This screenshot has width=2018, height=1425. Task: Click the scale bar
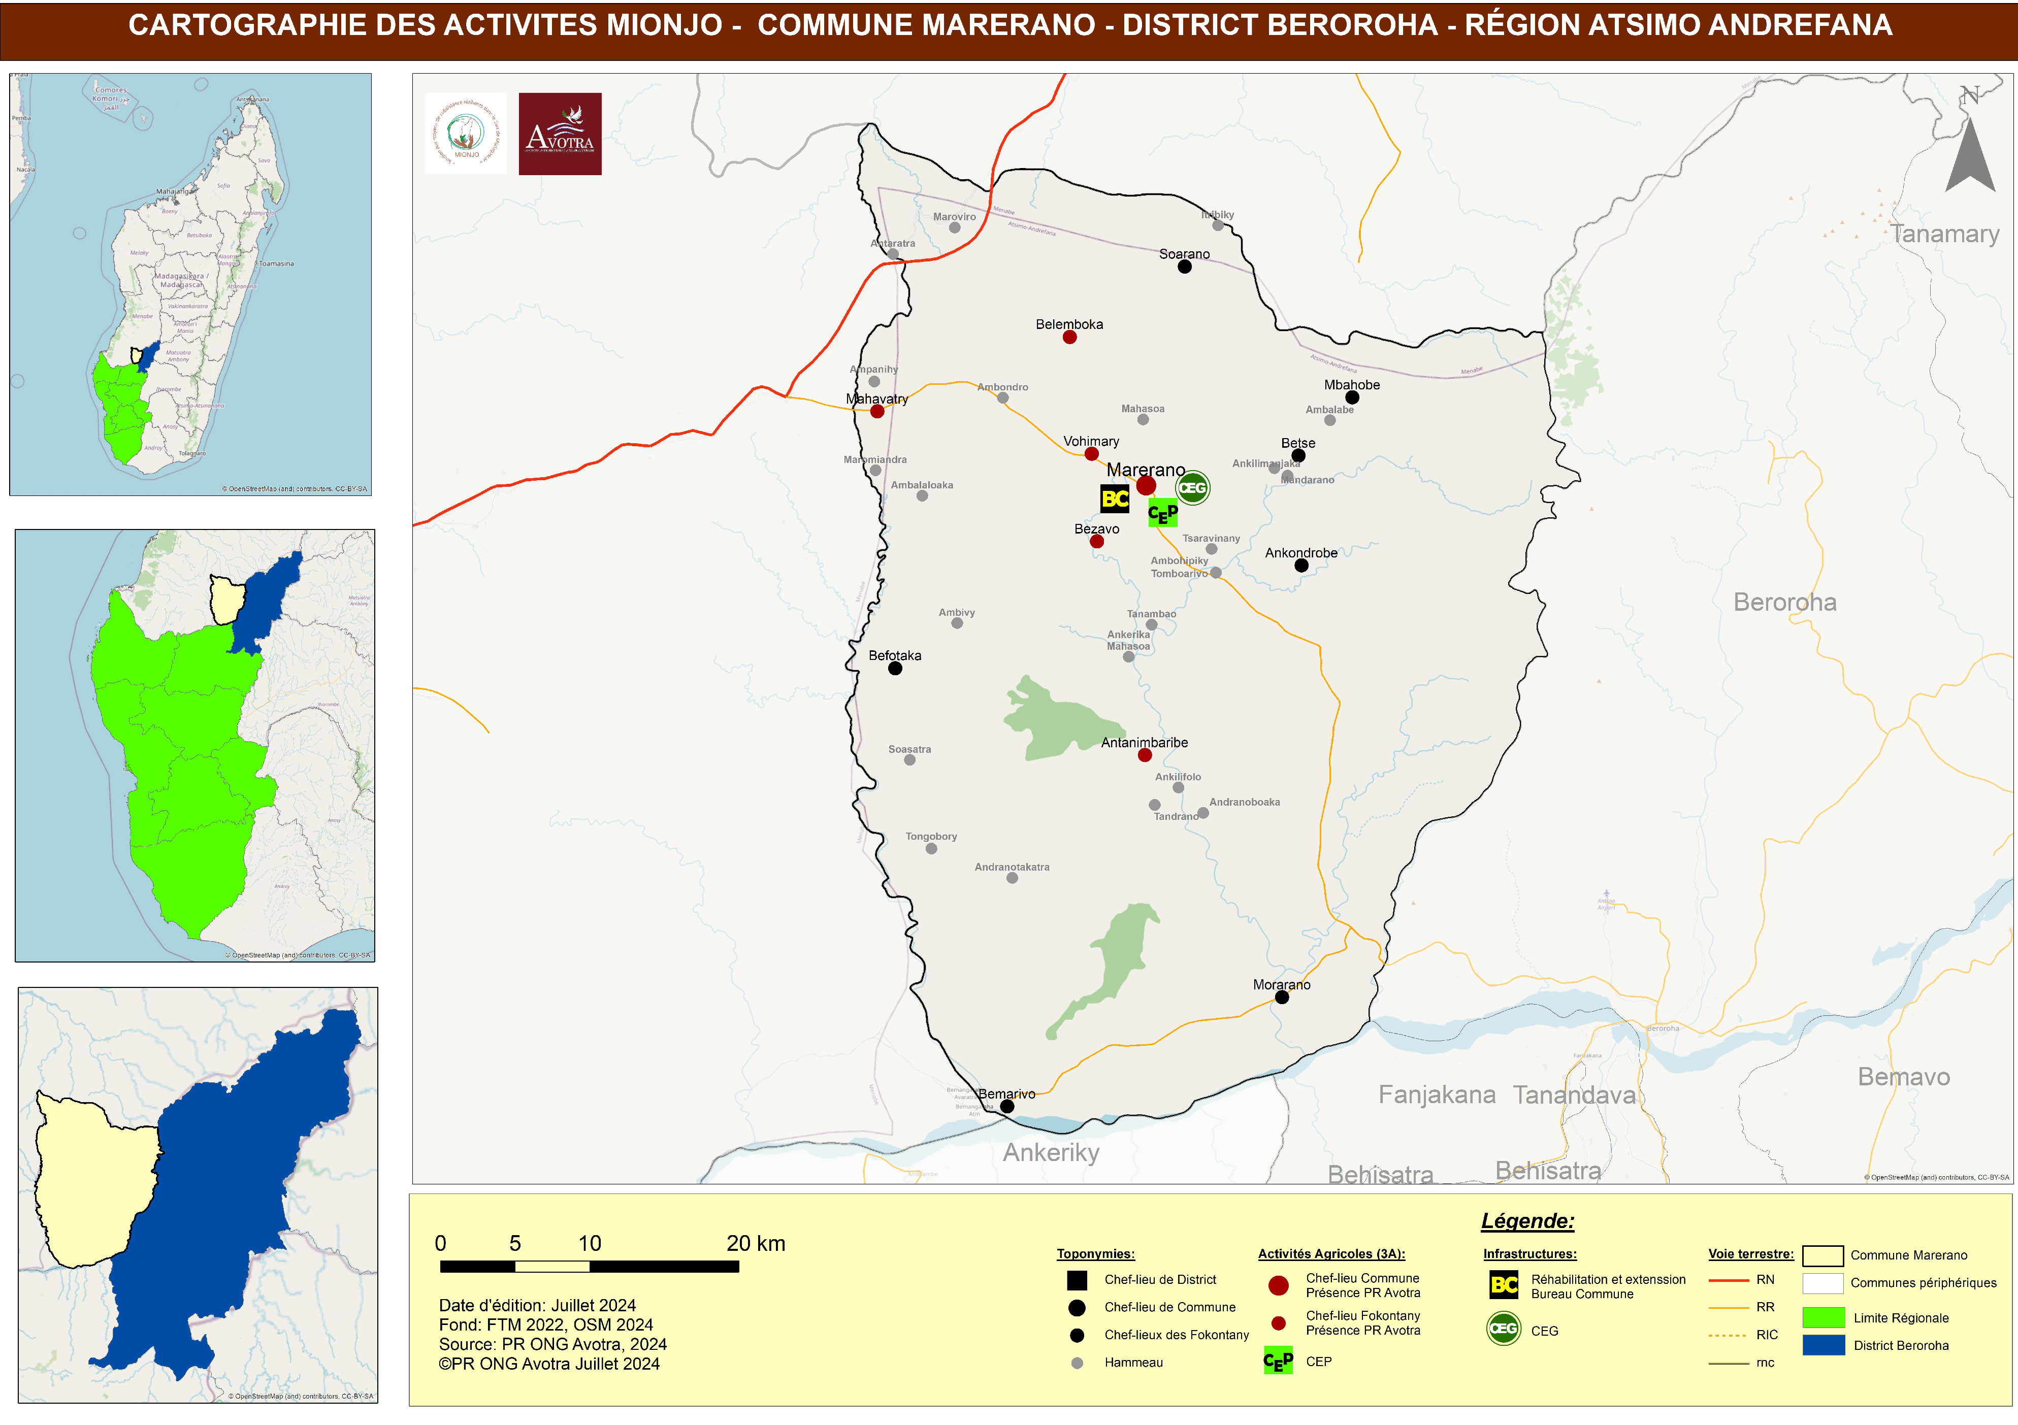point(589,1266)
